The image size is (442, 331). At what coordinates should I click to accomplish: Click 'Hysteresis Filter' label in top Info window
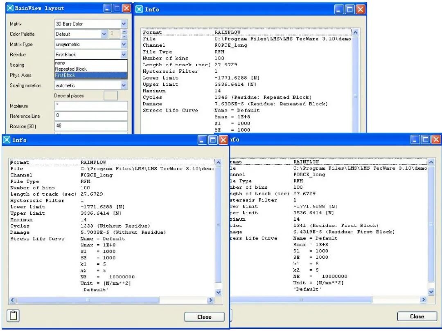coord(170,72)
